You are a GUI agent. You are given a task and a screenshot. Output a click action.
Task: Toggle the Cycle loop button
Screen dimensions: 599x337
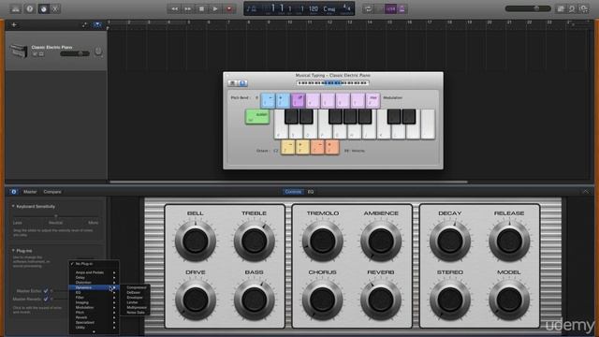pyautogui.click(x=368, y=8)
